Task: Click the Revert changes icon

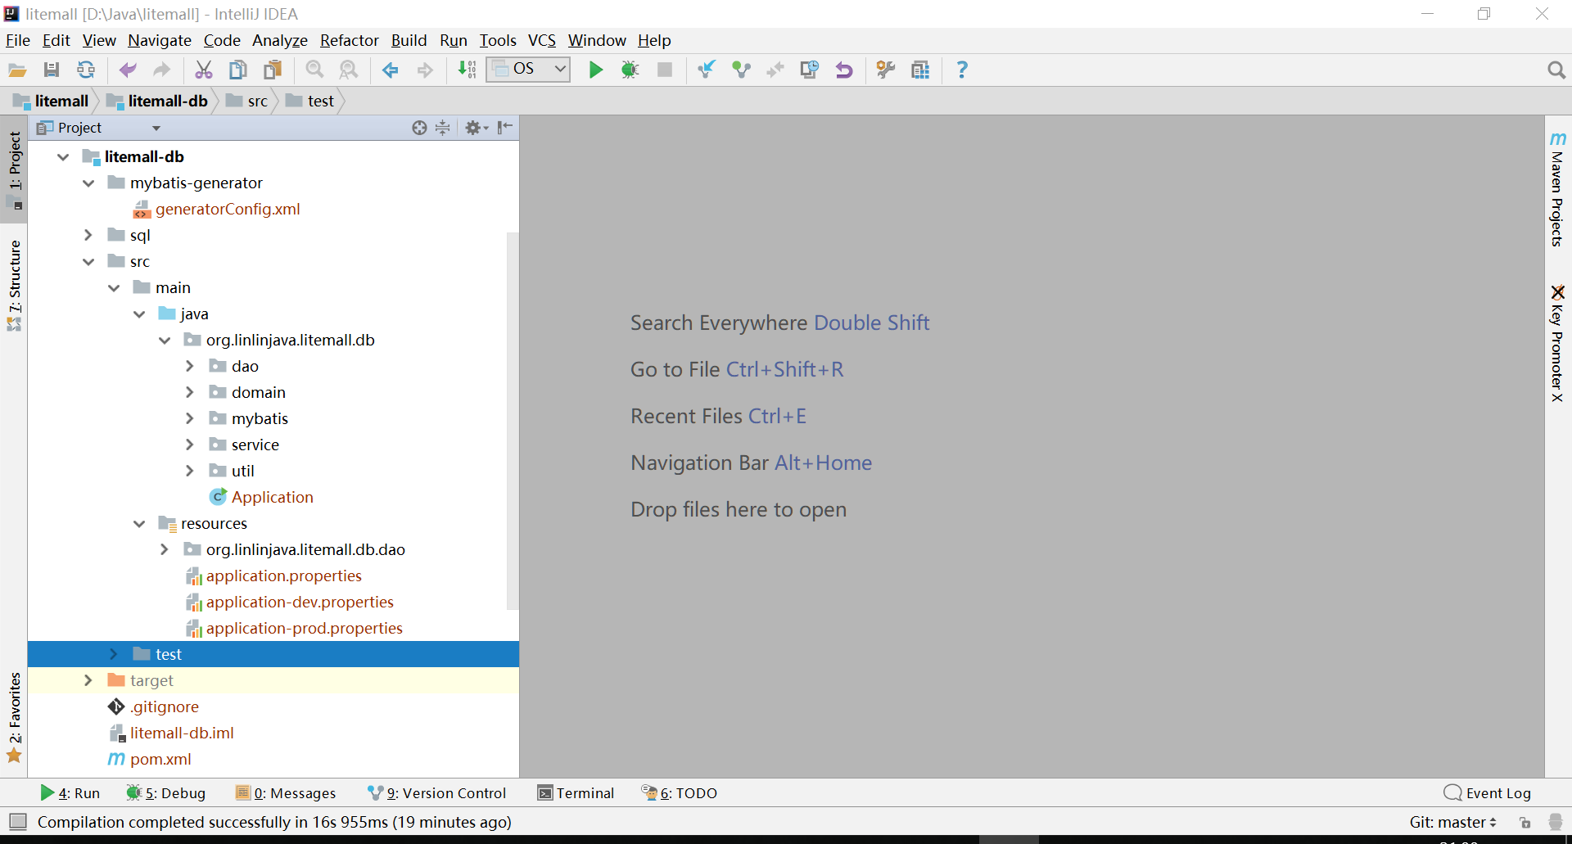Action: (844, 70)
